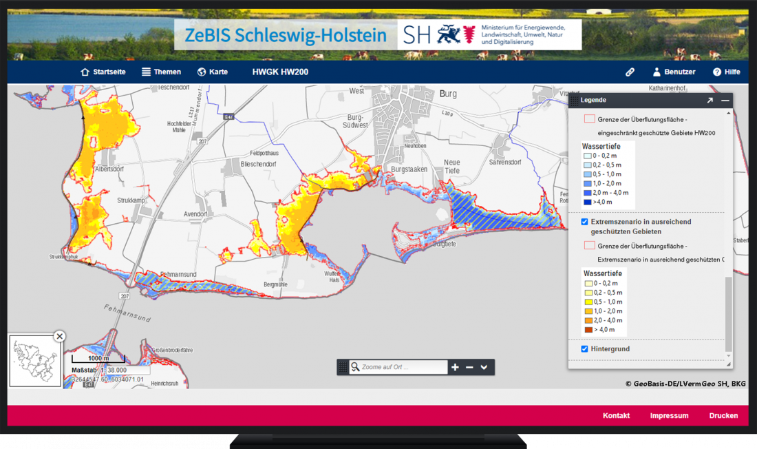Open the Impressum link in the footer

(x=668, y=415)
